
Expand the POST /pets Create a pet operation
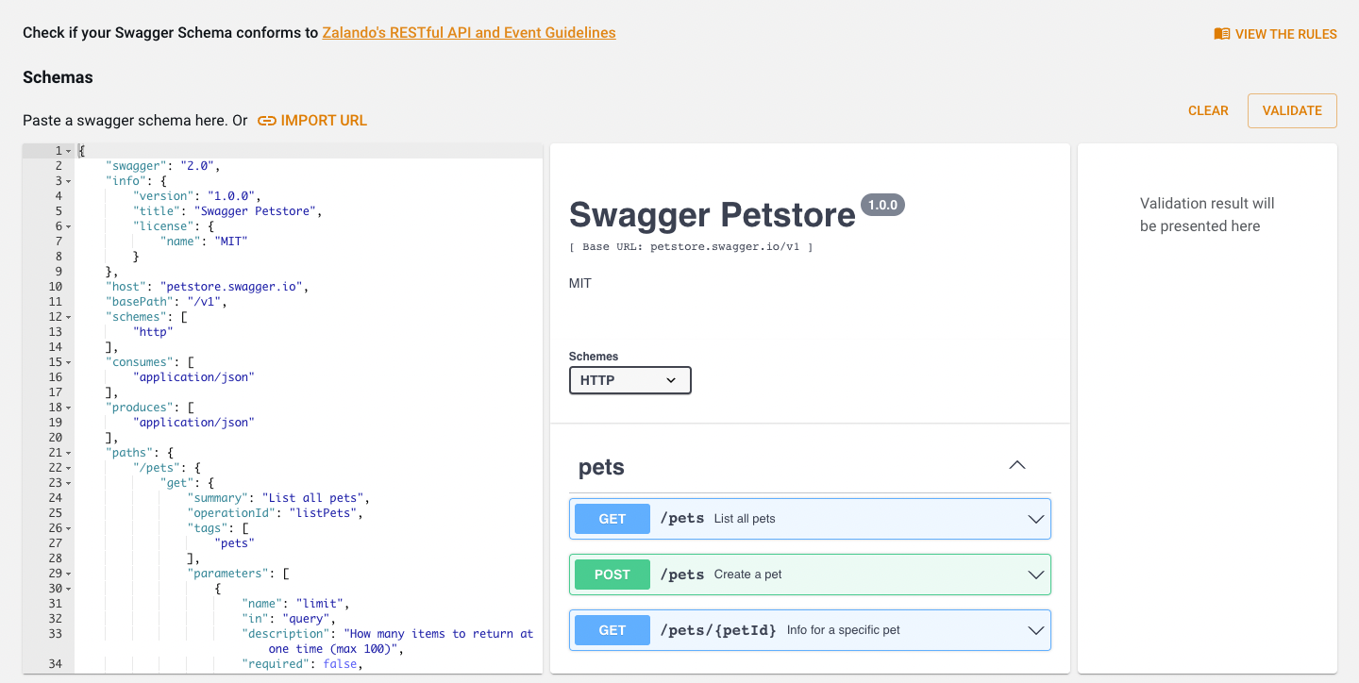(1035, 574)
